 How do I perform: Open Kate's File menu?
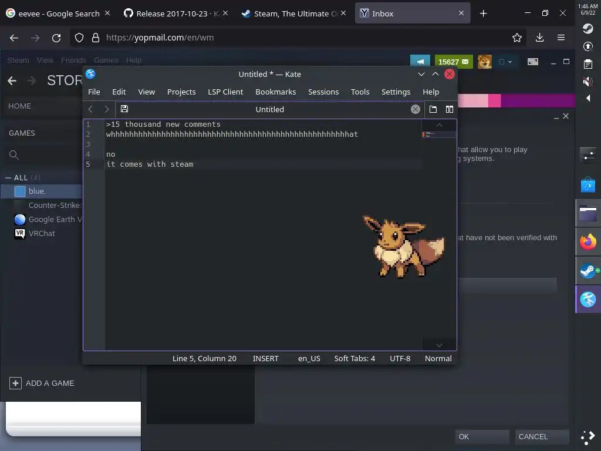[x=94, y=92]
